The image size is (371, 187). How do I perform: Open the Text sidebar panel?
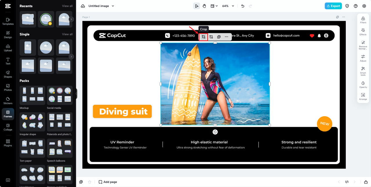pos(8,61)
